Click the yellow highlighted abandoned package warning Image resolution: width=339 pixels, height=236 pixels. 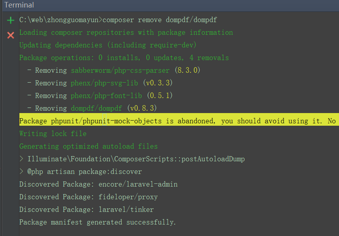pos(179,121)
